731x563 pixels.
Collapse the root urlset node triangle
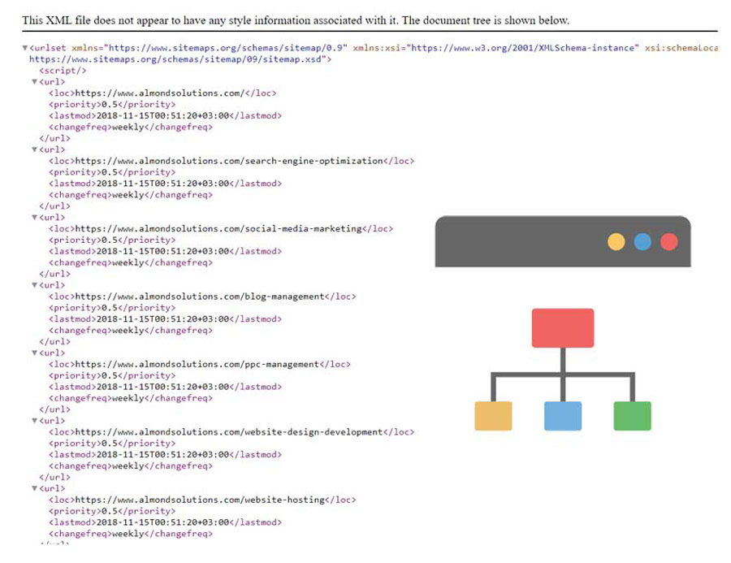(x=24, y=48)
